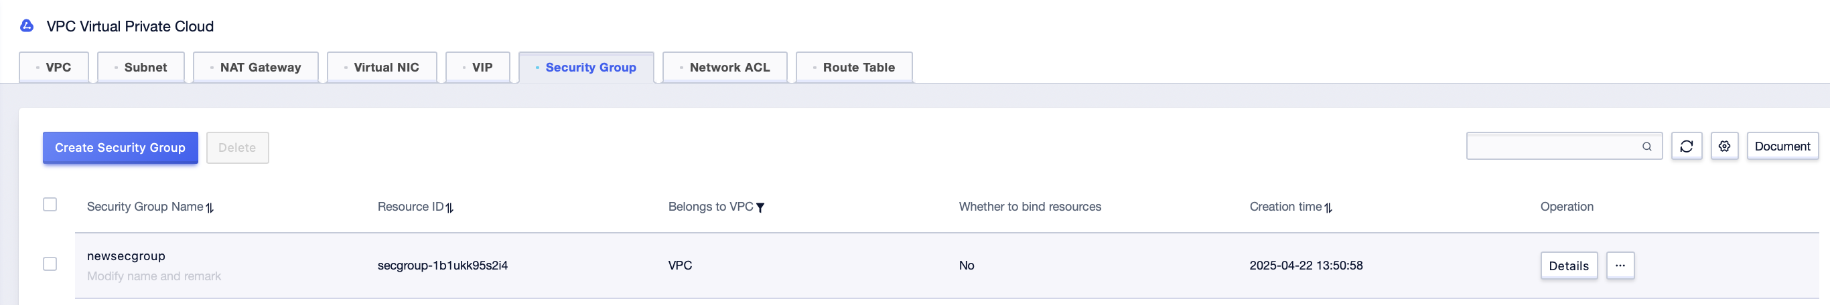1830x305 pixels.
Task: Toggle the select-all checkbox in header
Action: 50,204
